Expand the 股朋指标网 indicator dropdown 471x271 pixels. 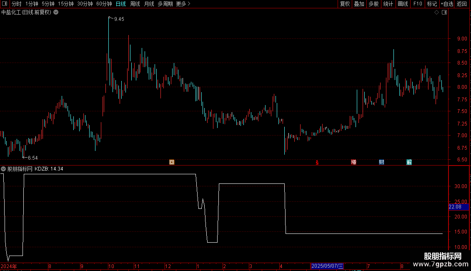click(x=3, y=169)
